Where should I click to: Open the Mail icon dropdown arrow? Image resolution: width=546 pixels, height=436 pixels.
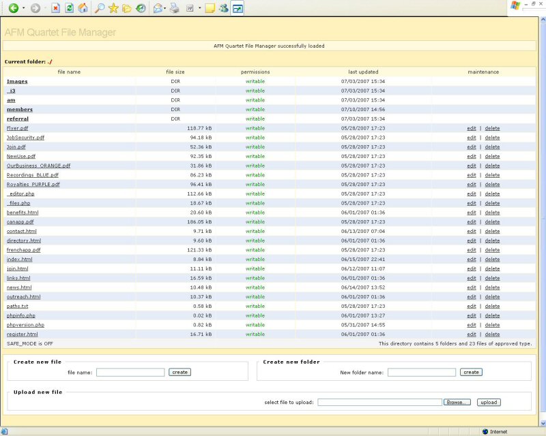coord(164,8)
